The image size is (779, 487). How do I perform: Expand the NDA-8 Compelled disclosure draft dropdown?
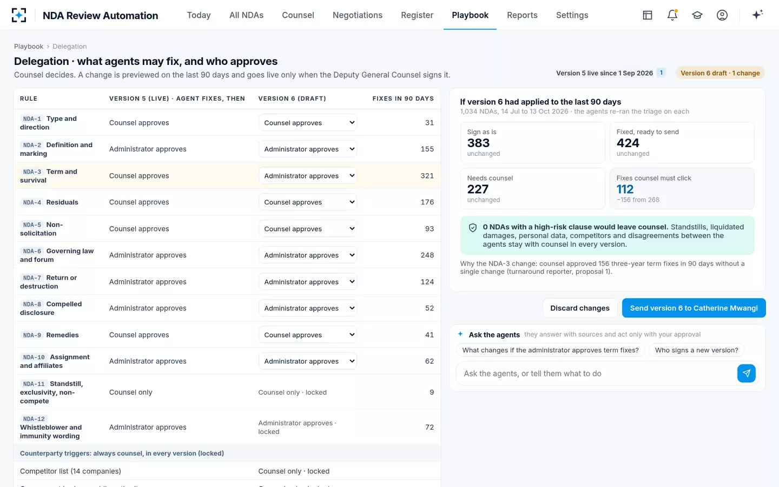[x=307, y=308]
